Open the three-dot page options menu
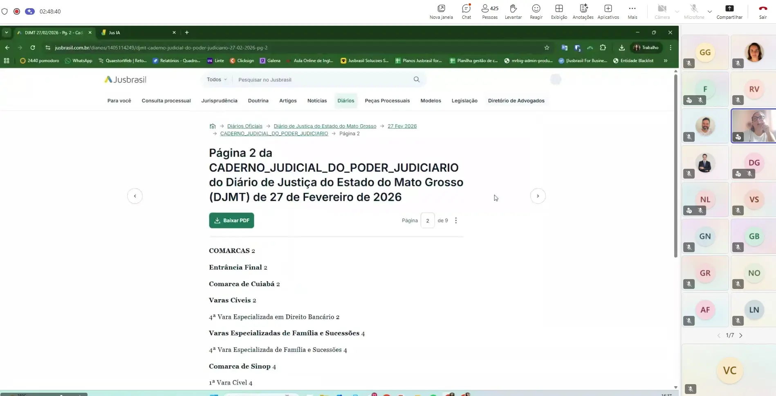The height and width of the screenshot is (396, 776). click(x=456, y=221)
